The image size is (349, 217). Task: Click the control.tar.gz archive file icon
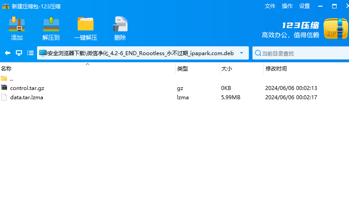(x=4, y=88)
